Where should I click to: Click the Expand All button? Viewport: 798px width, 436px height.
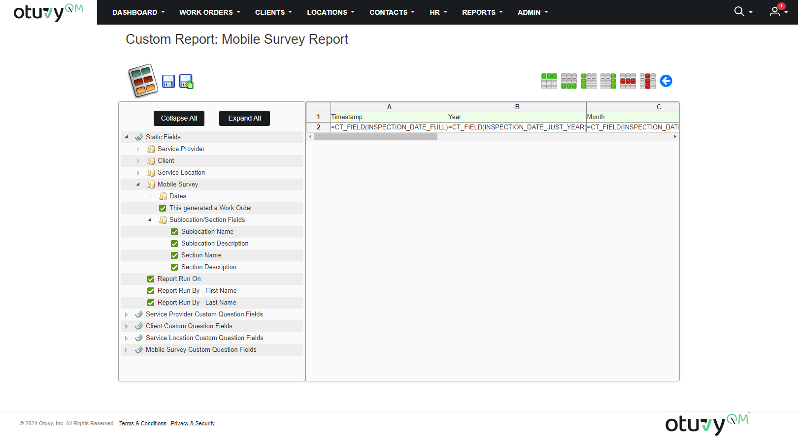[x=244, y=118]
